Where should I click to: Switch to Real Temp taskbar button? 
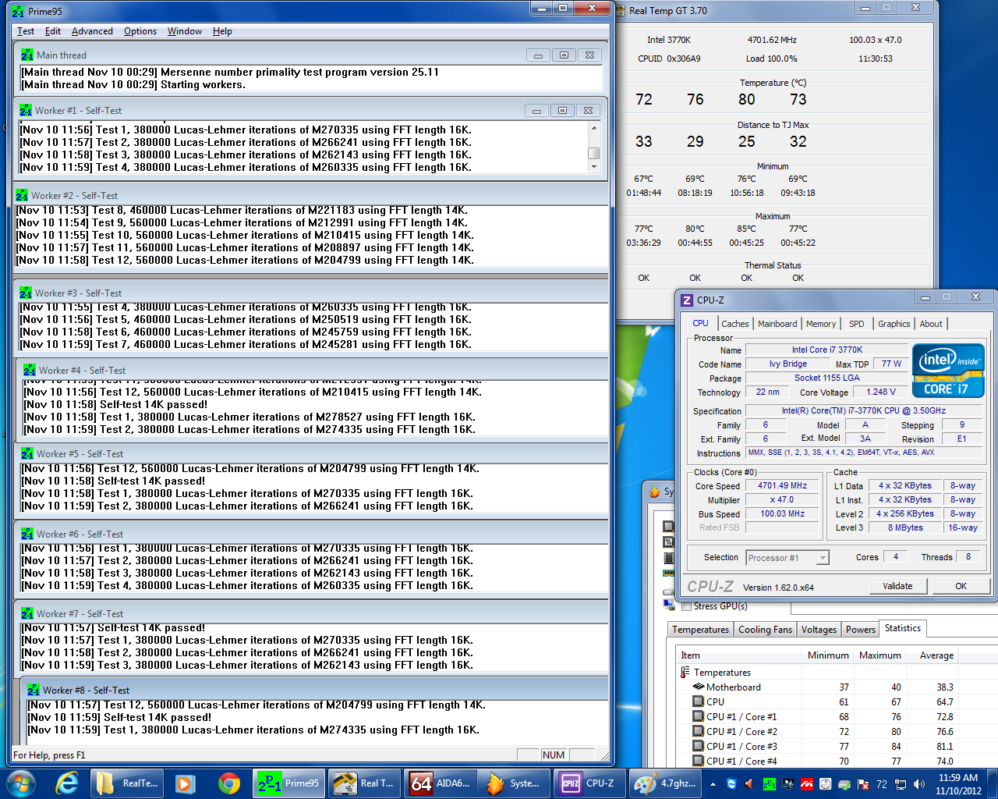(x=363, y=783)
